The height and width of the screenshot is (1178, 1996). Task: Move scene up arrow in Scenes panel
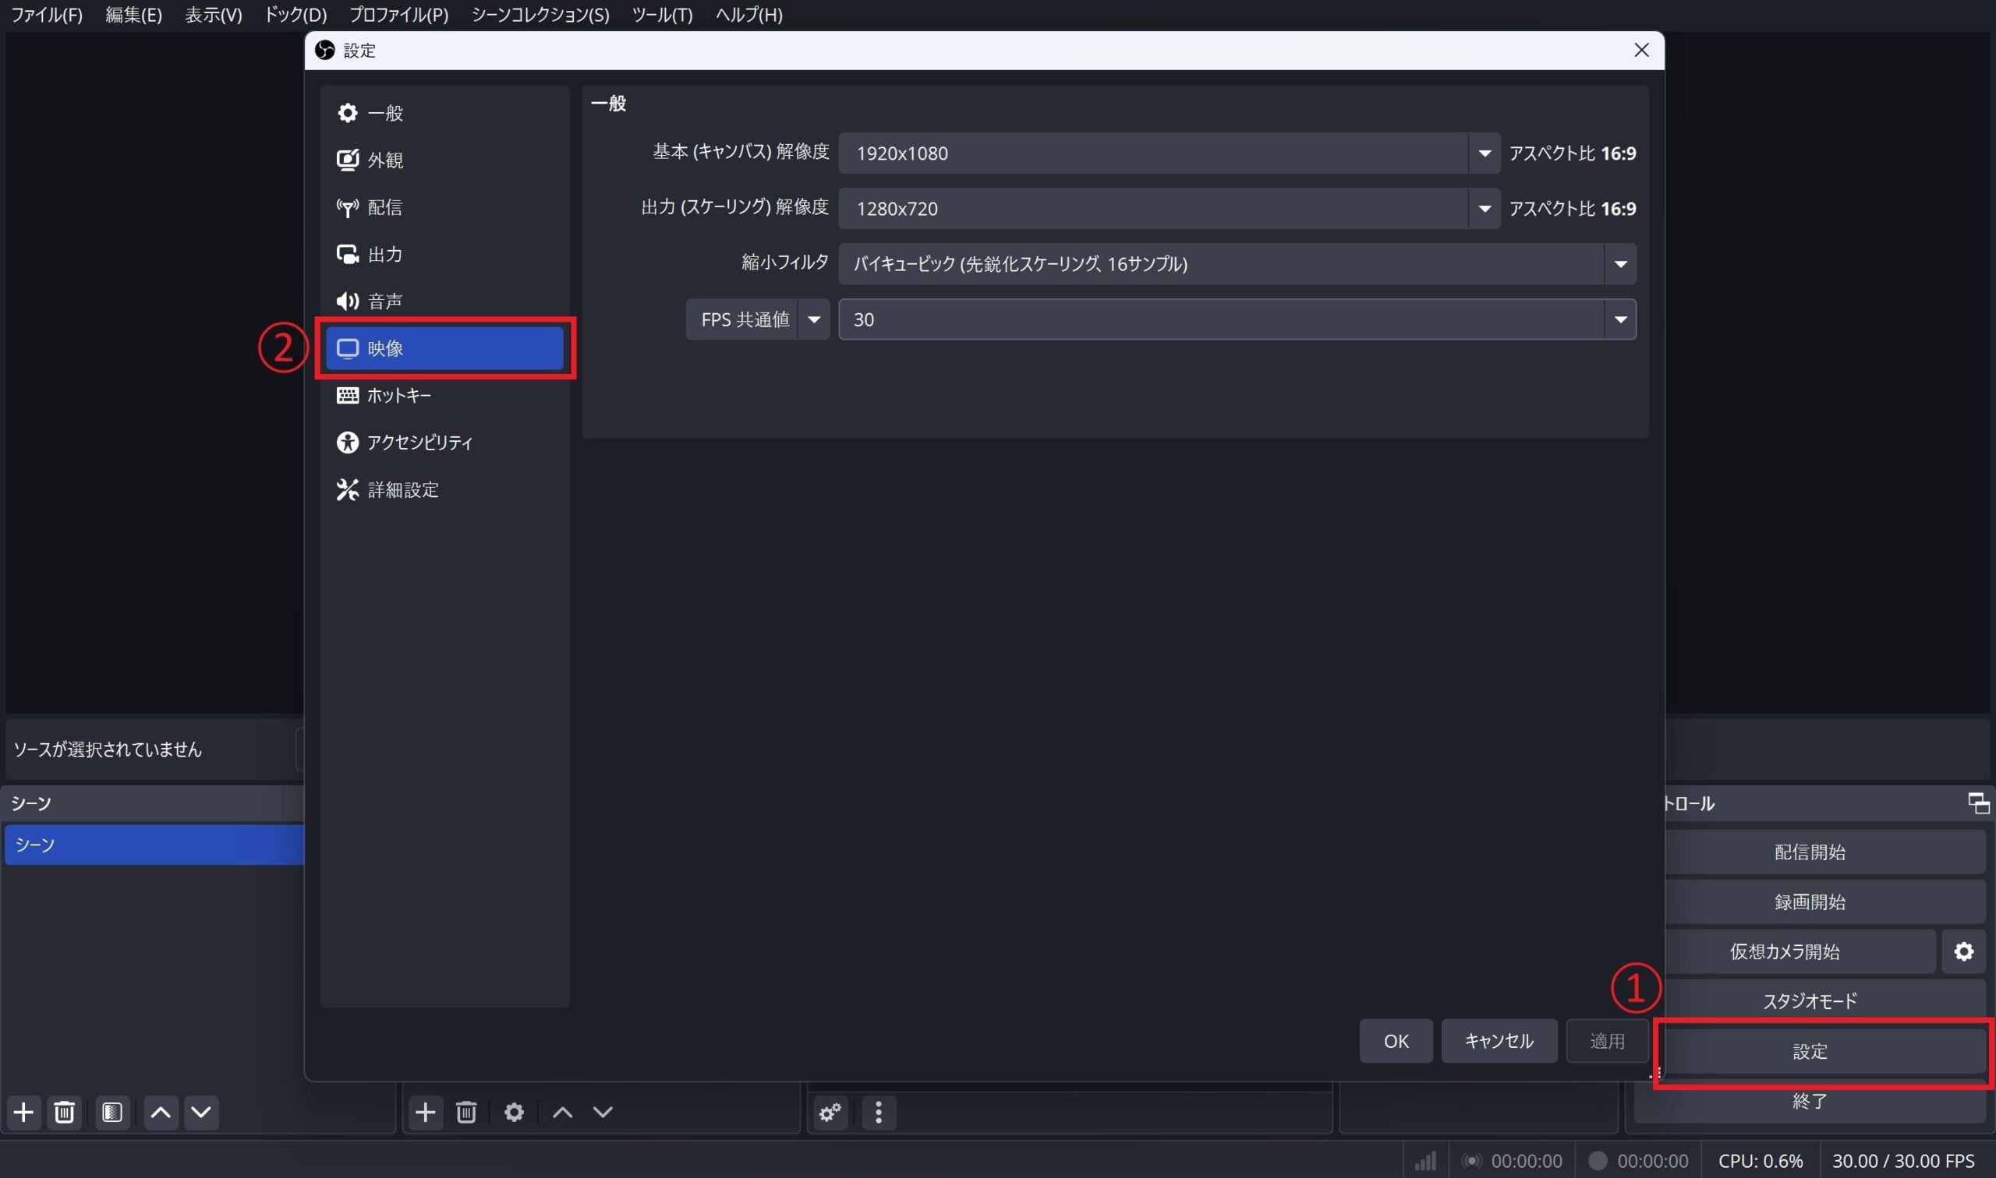pos(161,1112)
